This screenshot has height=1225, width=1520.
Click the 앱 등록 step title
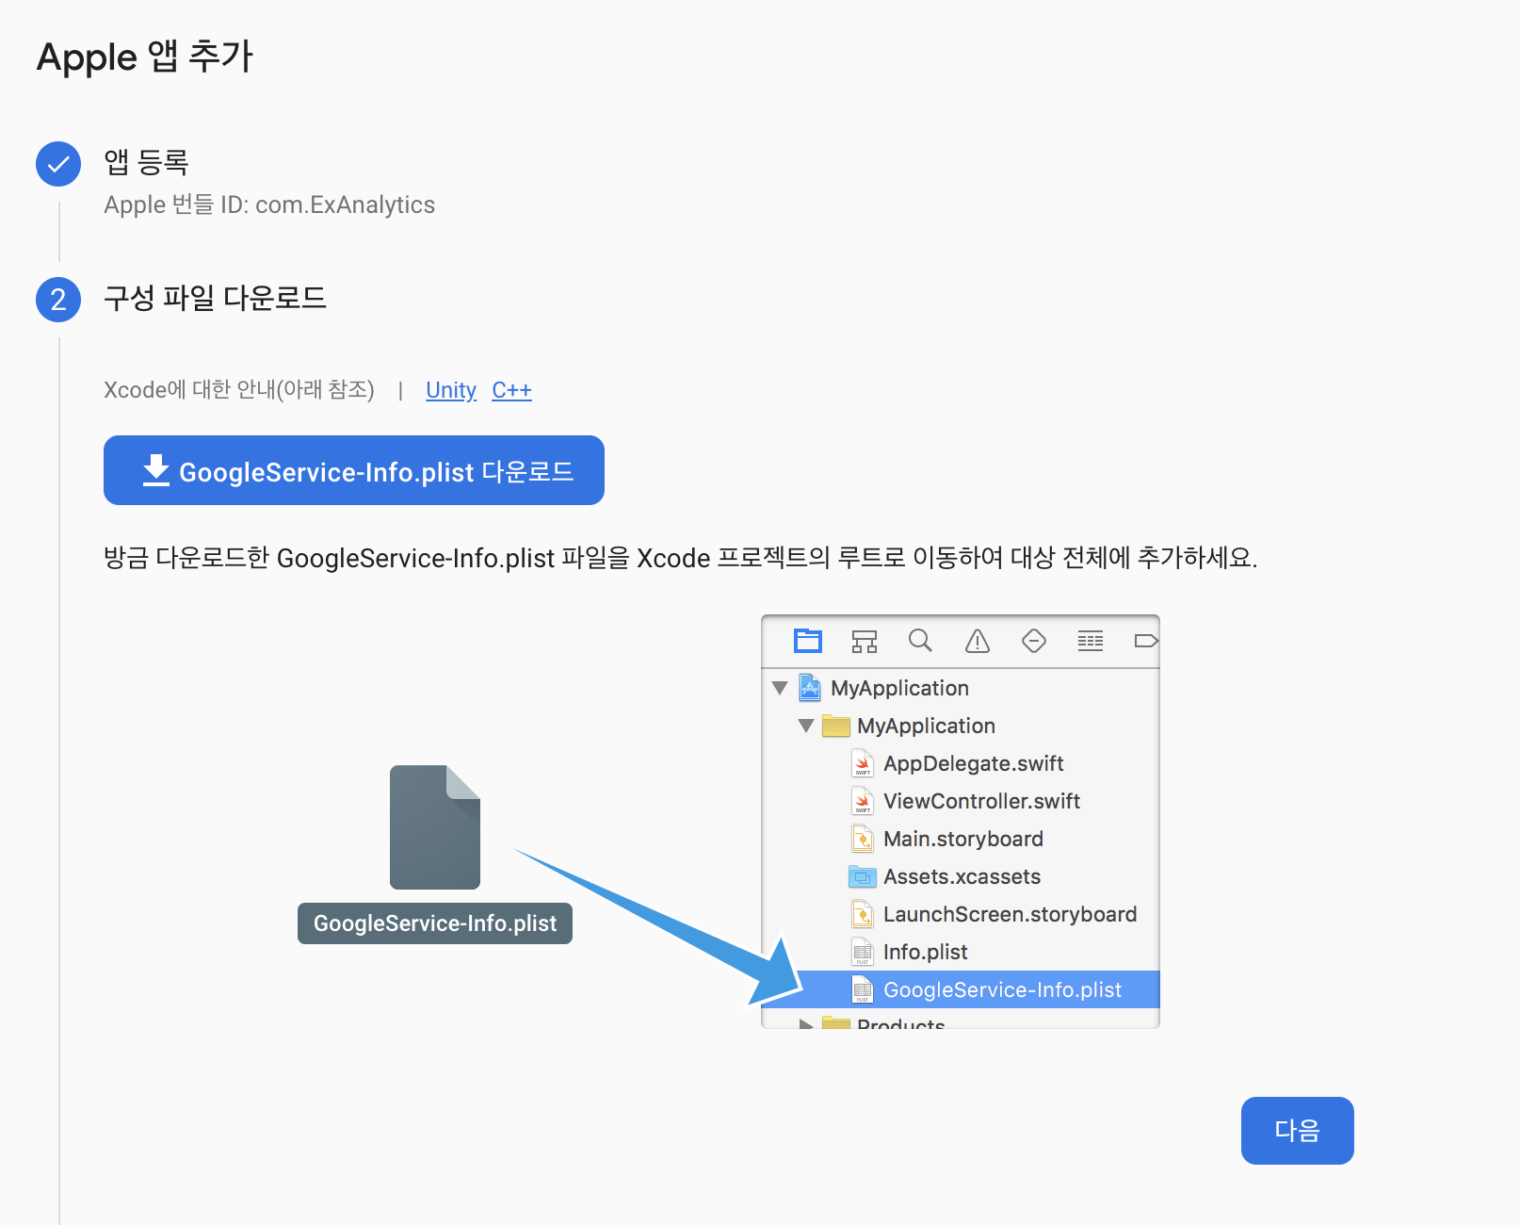click(x=146, y=162)
